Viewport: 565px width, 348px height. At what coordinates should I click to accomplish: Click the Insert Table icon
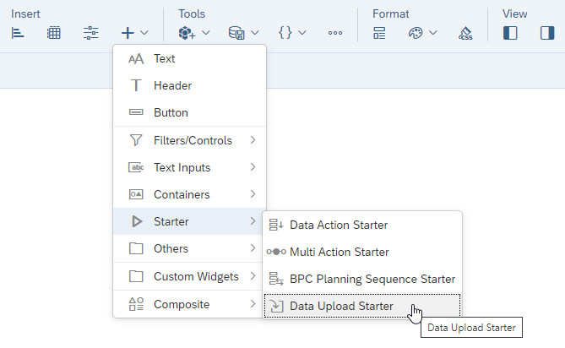coord(54,33)
